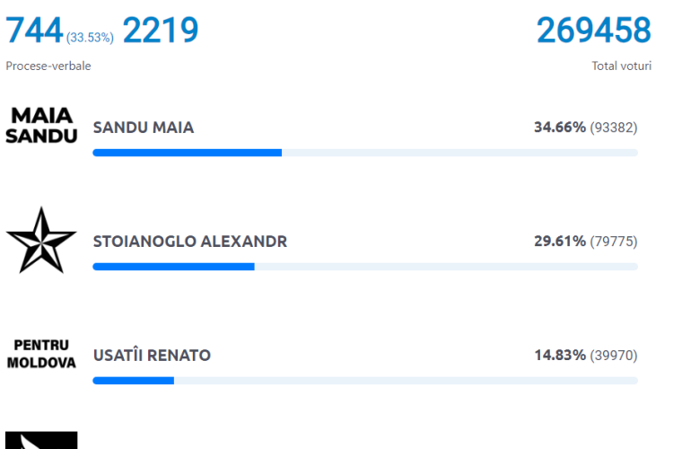Click the 744 processed reports count
This screenshot has width=673, height=449.
coord(34,31)
